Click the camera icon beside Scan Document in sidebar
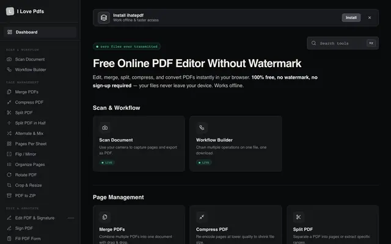The width and height of the screenshot is (391, 244). pos(9,59)
